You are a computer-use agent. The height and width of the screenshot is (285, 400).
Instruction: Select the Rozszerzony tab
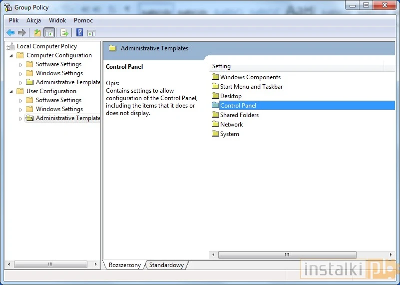point(125,265)
